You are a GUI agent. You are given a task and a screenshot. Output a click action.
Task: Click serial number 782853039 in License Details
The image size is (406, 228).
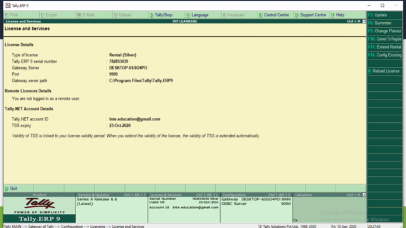[x=119, y=61]
